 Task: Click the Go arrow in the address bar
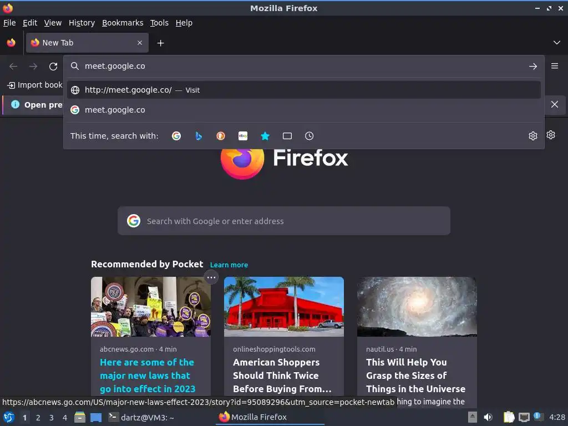533,67
